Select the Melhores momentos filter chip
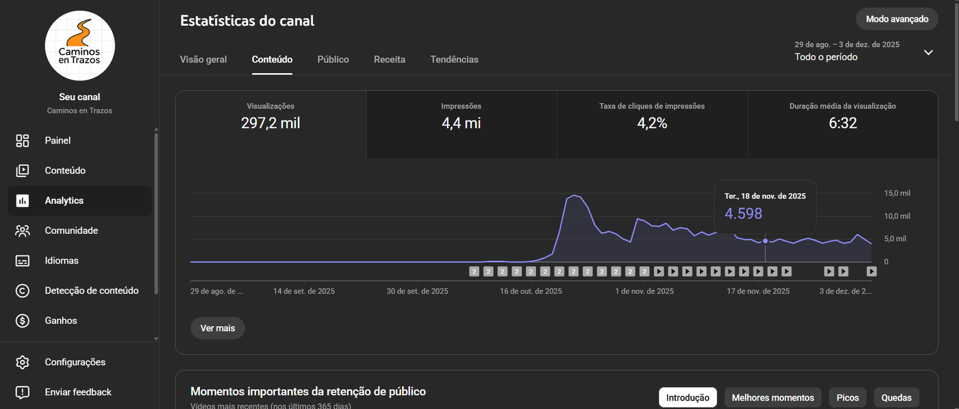The width and height of the screenshot is (959, 409). 773,398
